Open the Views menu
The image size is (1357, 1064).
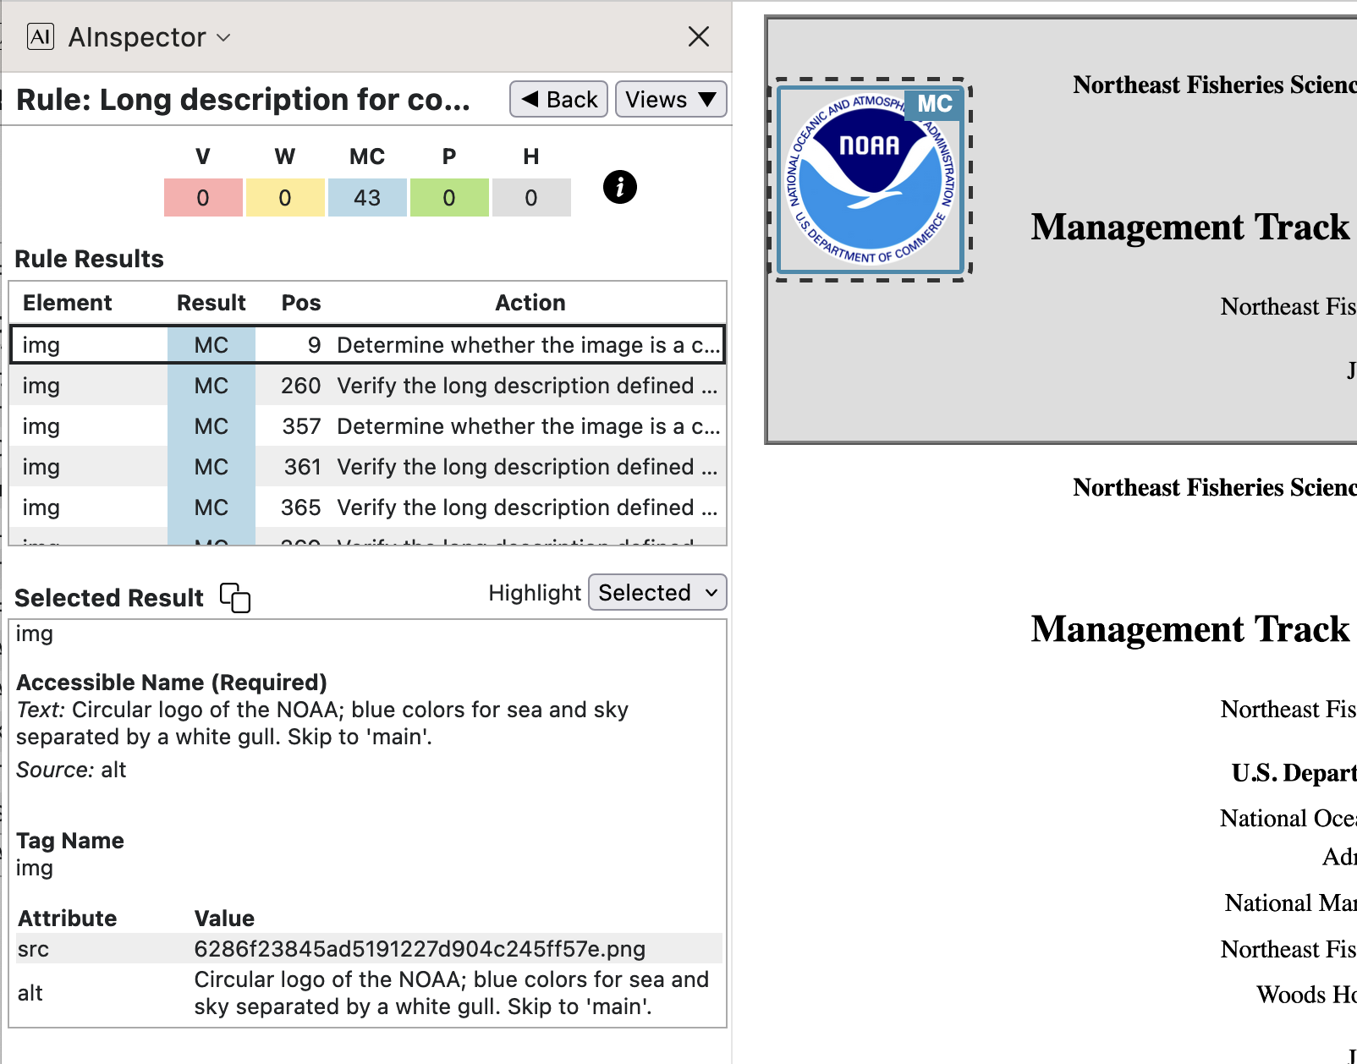[x=671, y=100]
